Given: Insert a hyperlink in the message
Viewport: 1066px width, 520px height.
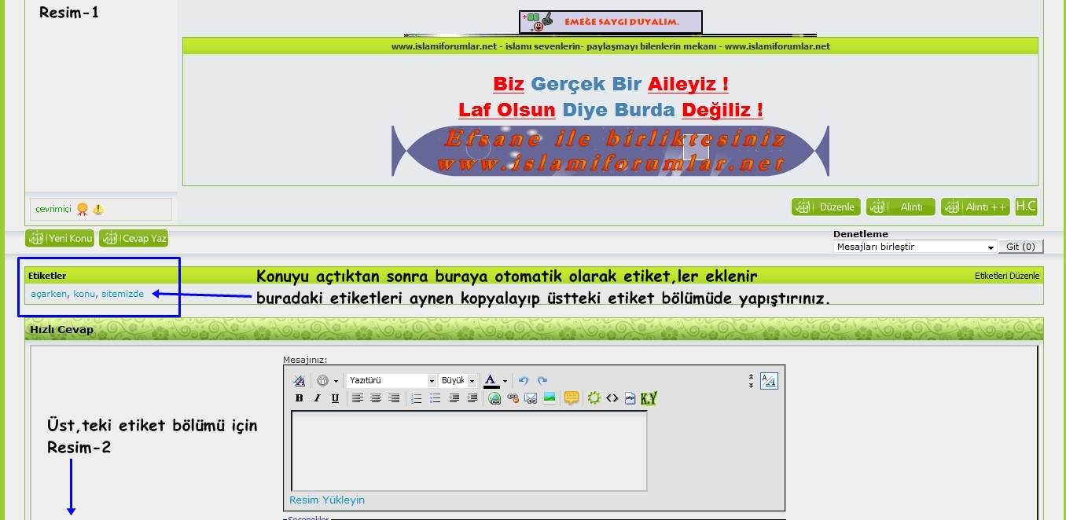Looking at the screenshot, I should click(x=494, y=398).
